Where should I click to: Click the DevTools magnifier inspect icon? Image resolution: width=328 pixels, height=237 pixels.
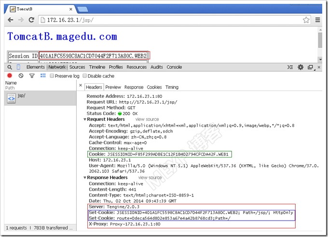[10, 67]
